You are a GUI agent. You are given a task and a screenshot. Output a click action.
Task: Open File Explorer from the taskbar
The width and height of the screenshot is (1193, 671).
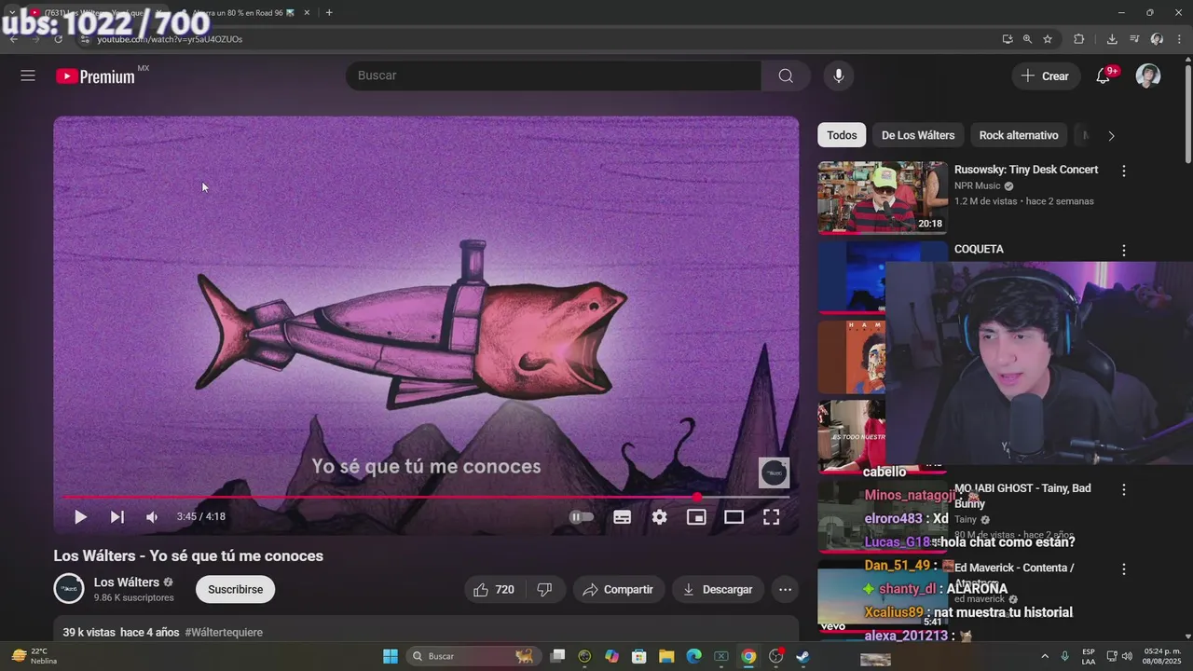coord(666,656)
